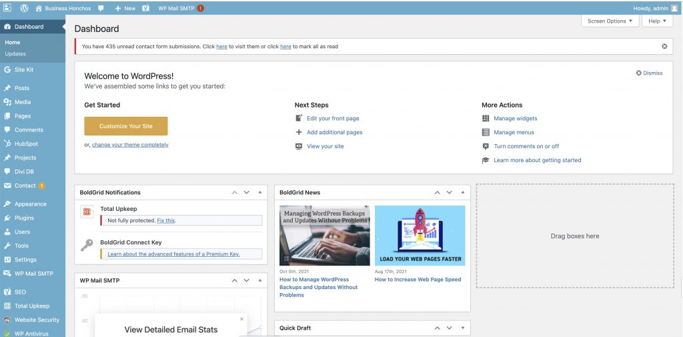Expand the Quick Draft widget
The image size is (683, 337).
click(463, 328)
